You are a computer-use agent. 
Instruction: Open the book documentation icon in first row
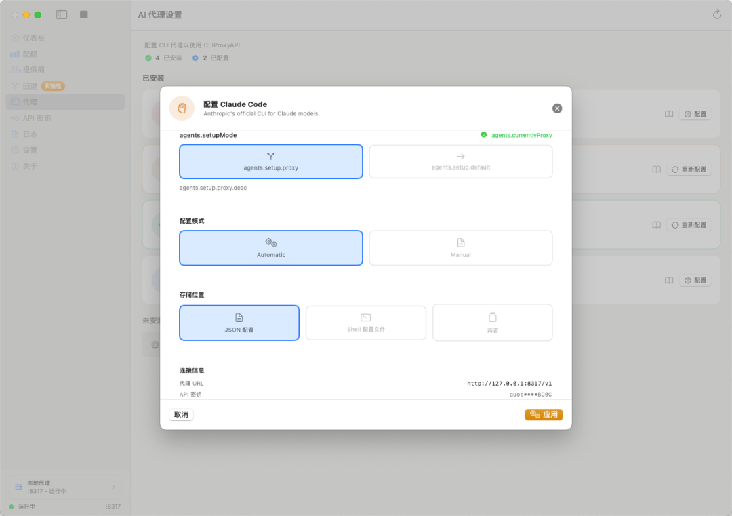pos(669,114)
